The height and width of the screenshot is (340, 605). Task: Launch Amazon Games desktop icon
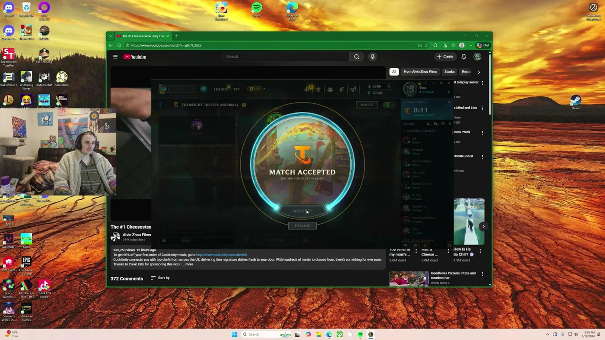pos(26,312)
